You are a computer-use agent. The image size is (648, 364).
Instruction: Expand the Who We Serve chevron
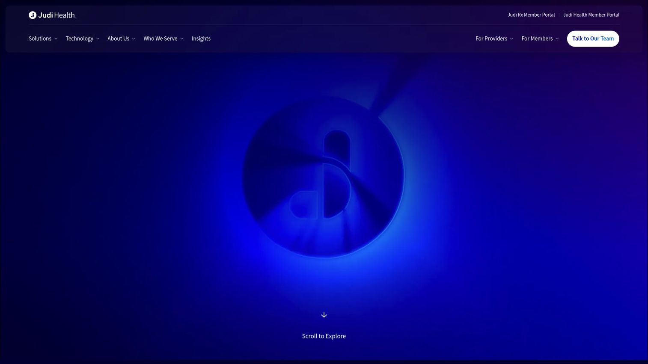coord(182,39)
